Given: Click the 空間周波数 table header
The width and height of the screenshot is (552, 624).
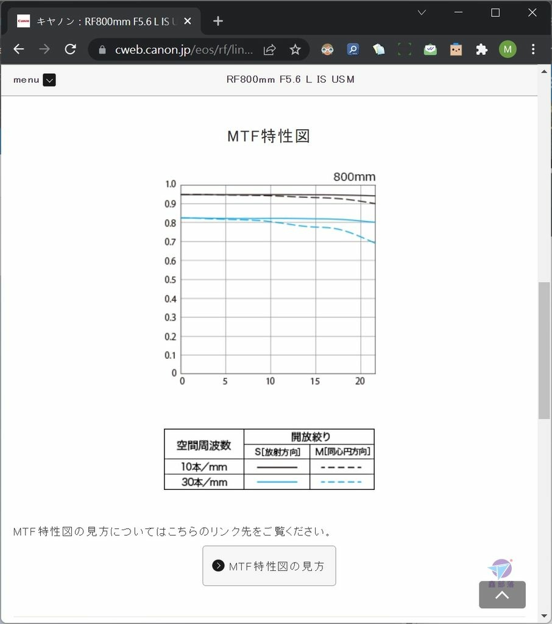Looking at the screenshot, I should [x=203, y=445].
